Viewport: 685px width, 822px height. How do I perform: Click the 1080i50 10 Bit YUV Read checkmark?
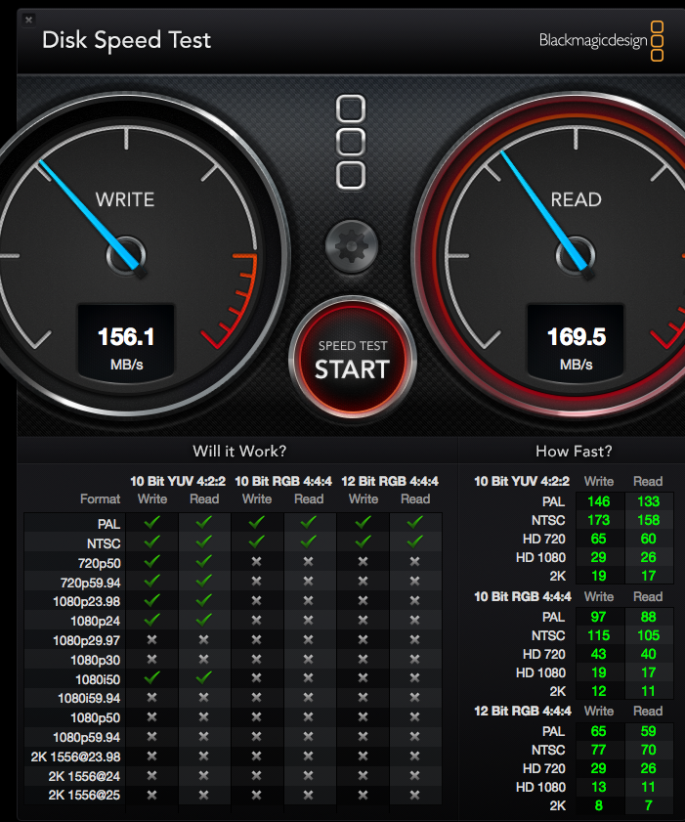point(204,678)
